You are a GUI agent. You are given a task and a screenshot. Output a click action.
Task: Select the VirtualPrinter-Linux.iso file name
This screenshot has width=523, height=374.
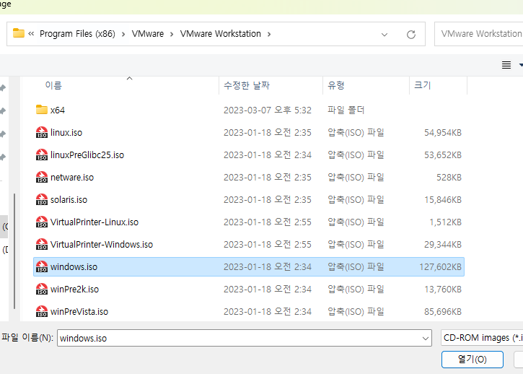coord(95,222)
